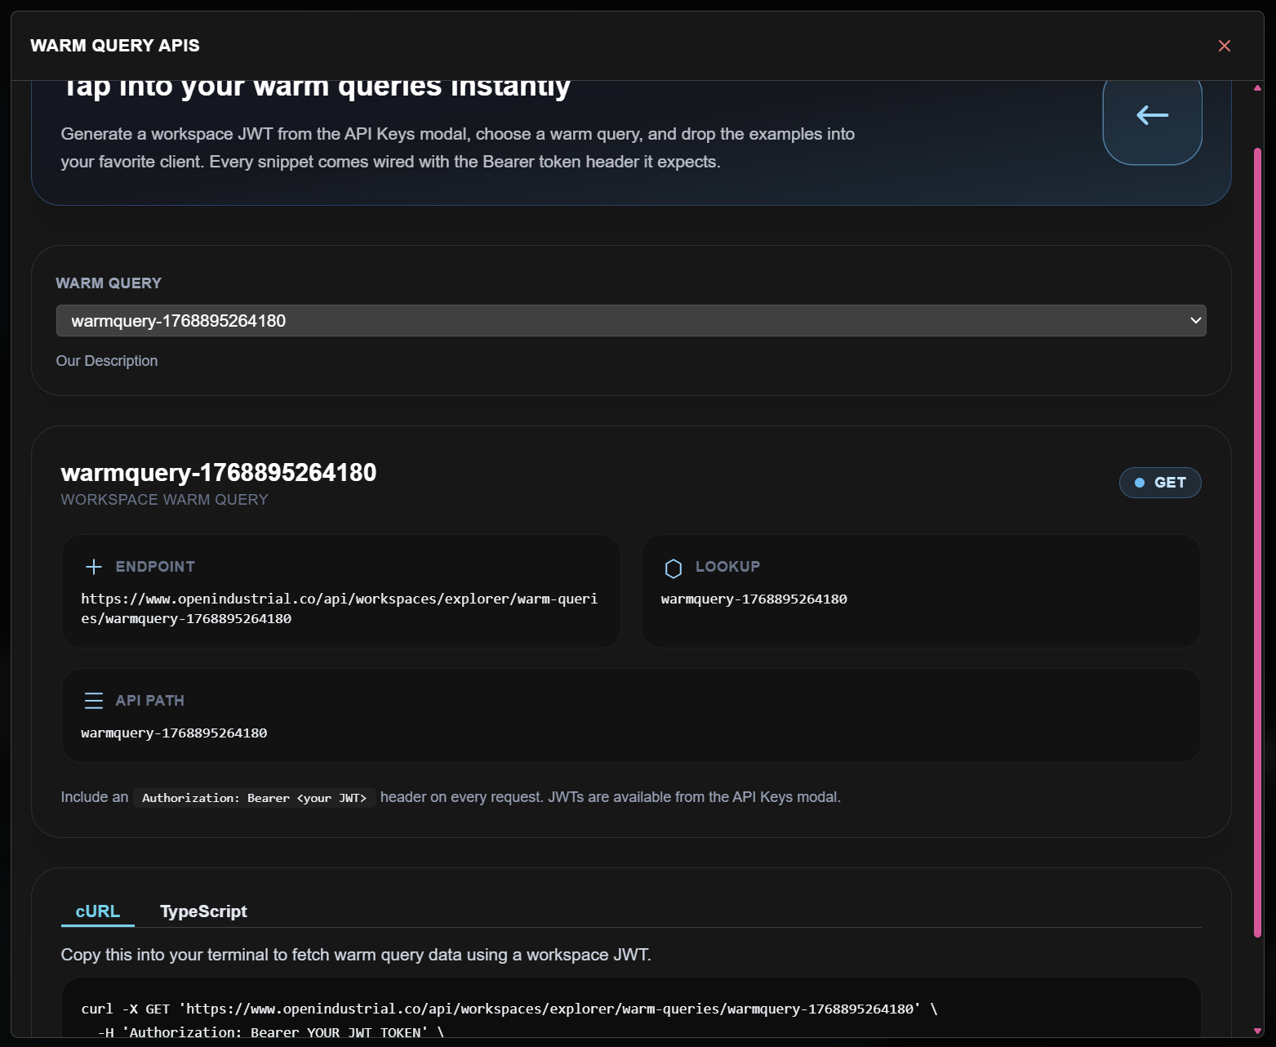Click the Authorization Bearer header code snippet
Screen dimensions: 1276x1047
click(x=254, y=798)
